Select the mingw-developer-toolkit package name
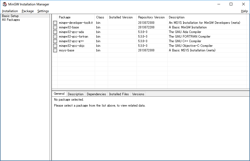The width and height of the screenshot is (250, 161). [x=76, y=23]
